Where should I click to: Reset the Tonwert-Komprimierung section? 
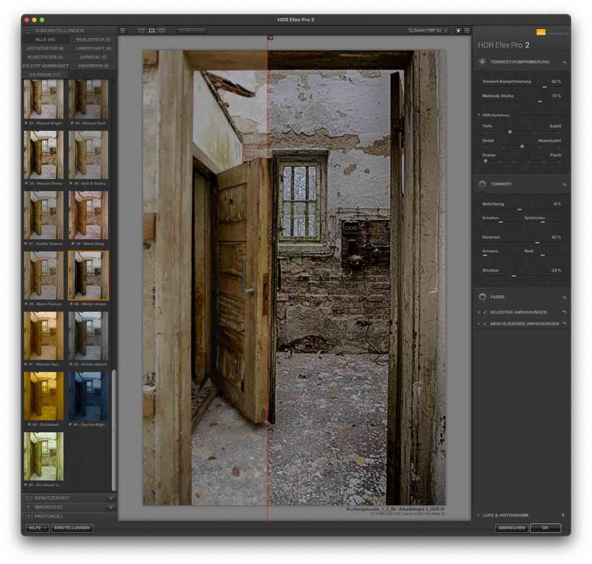(x=564, y=62)
